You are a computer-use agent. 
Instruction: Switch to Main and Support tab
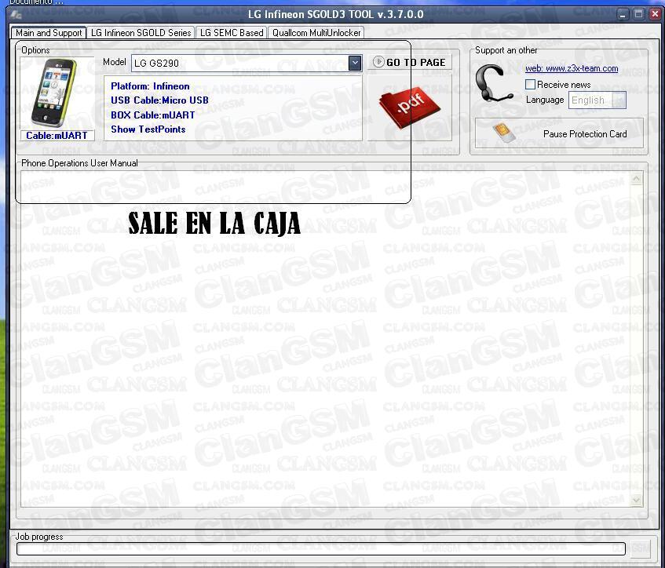(49, 33)
